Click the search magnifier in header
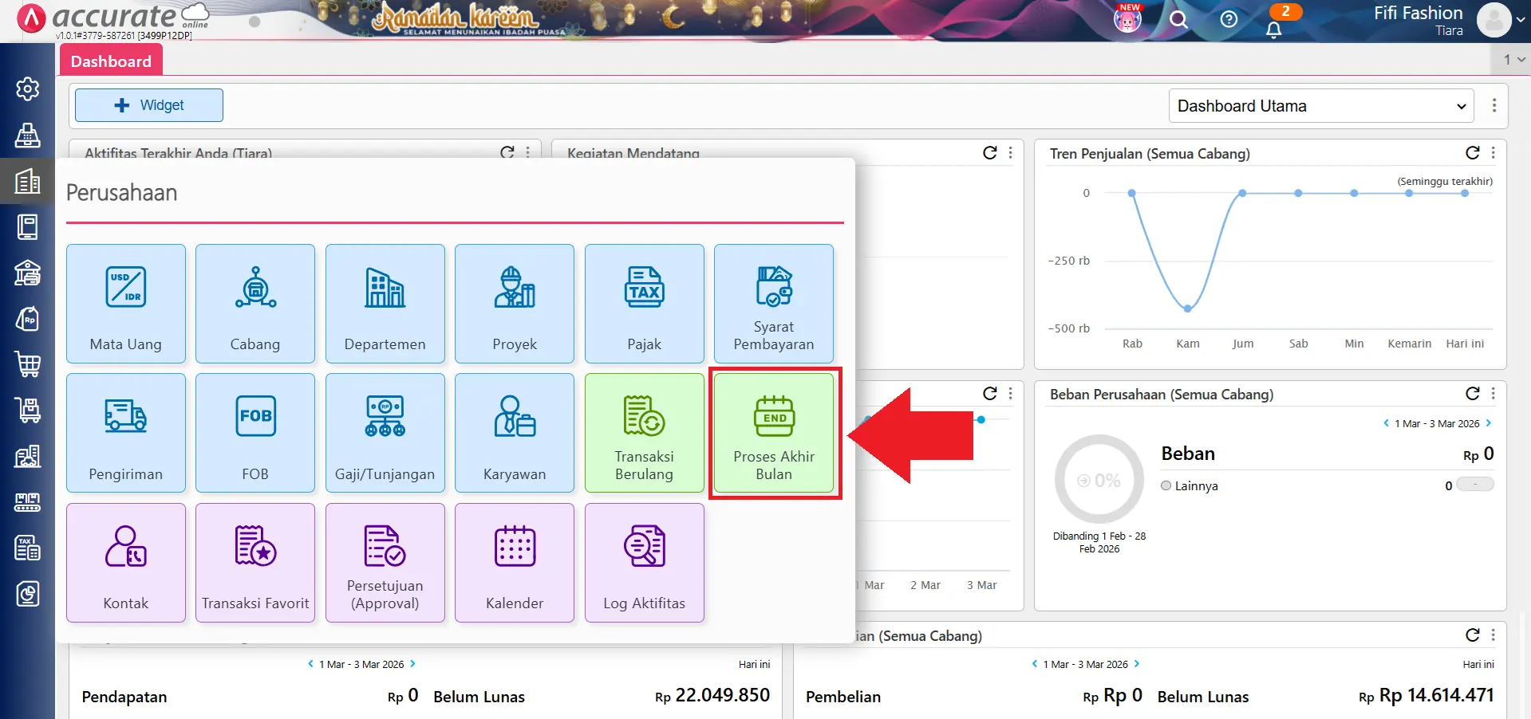This screenshot has height=719, width=1531. coord(1178,20)
